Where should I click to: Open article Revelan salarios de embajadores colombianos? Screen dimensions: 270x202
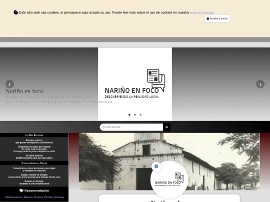(34, 141)
